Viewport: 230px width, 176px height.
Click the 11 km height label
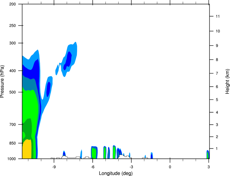tap(218, 16)
